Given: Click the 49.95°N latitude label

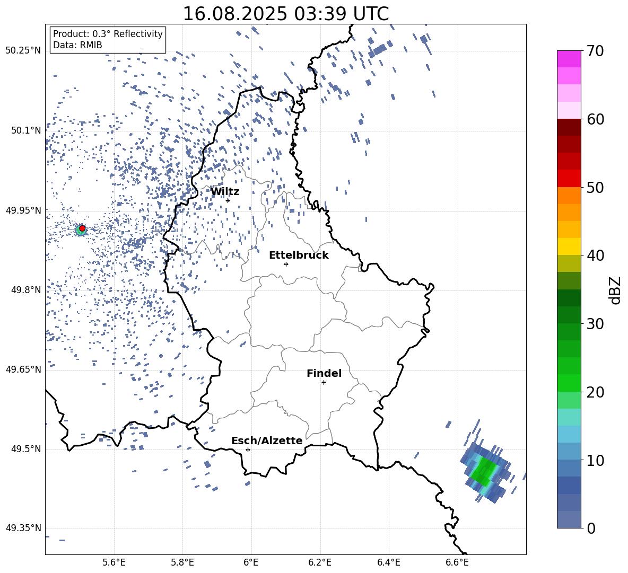Looking at the screenshot, I should 23,210.
